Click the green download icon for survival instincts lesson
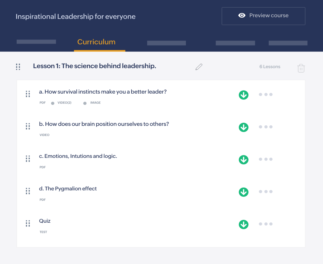 click(243, 95)
